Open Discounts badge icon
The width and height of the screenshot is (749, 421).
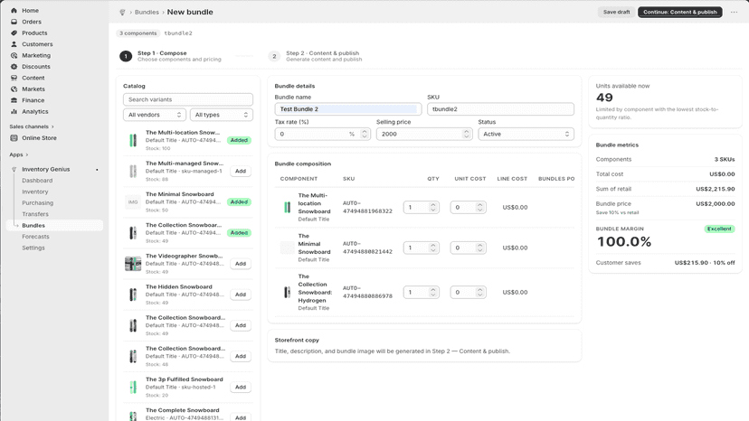click(14, 66)
